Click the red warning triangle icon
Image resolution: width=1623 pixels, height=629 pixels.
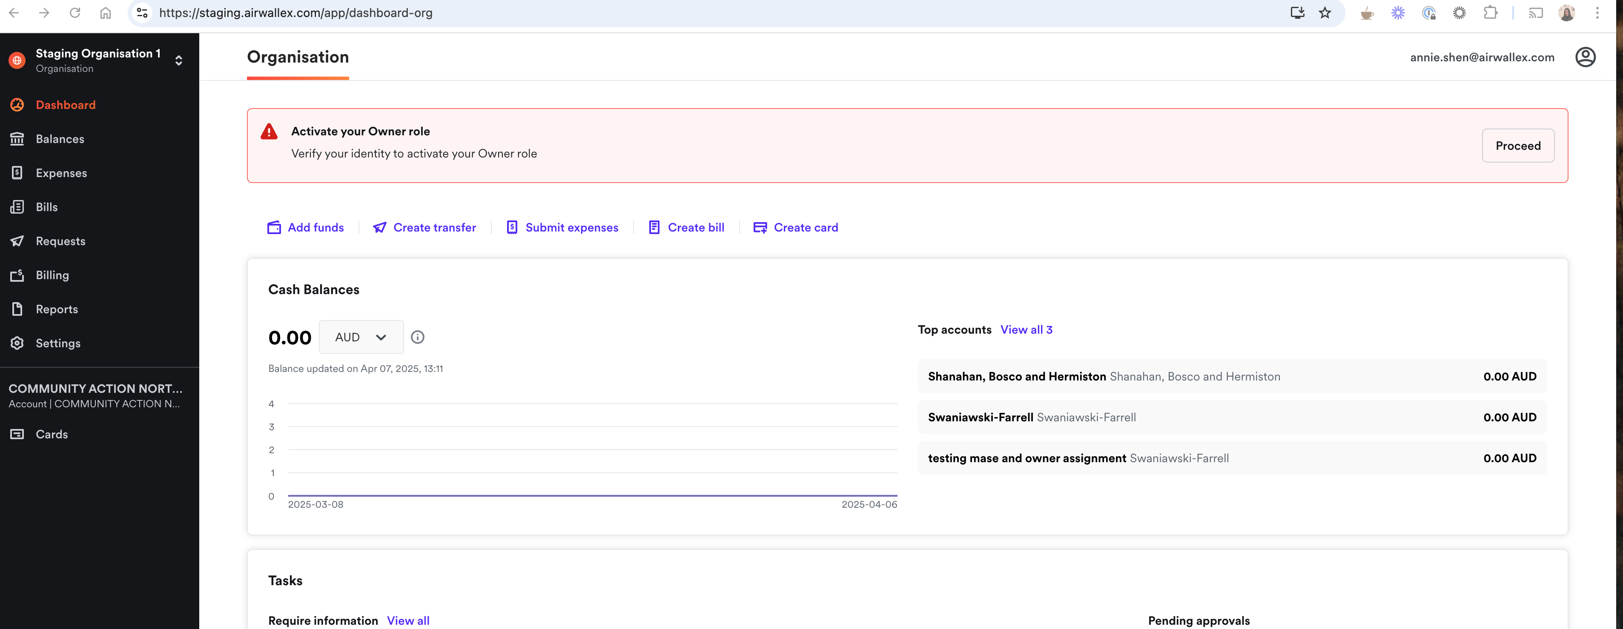(x=269, y=132)
